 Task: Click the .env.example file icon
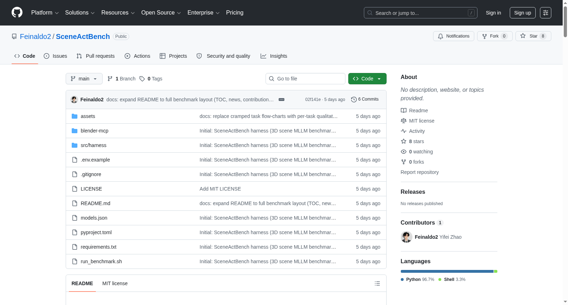75,160
